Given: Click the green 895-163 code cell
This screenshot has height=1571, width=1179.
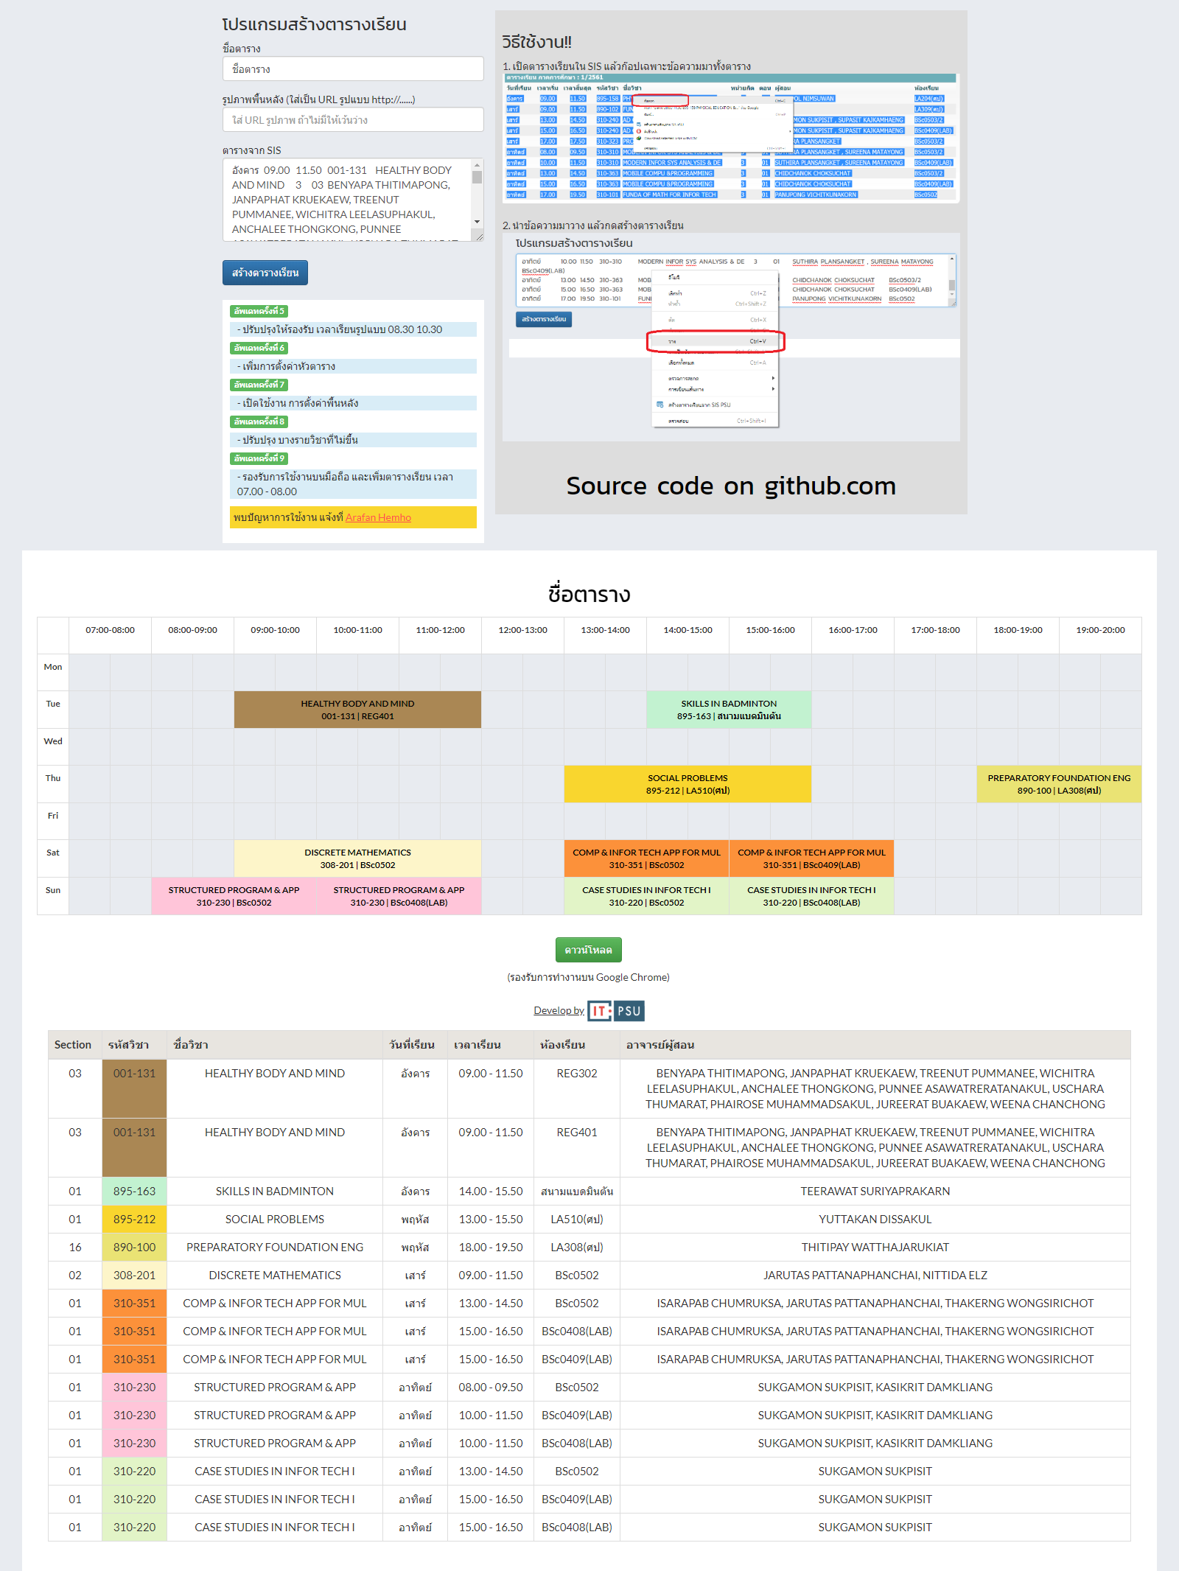Looking at the screenshot, I should coord(134,1191).
